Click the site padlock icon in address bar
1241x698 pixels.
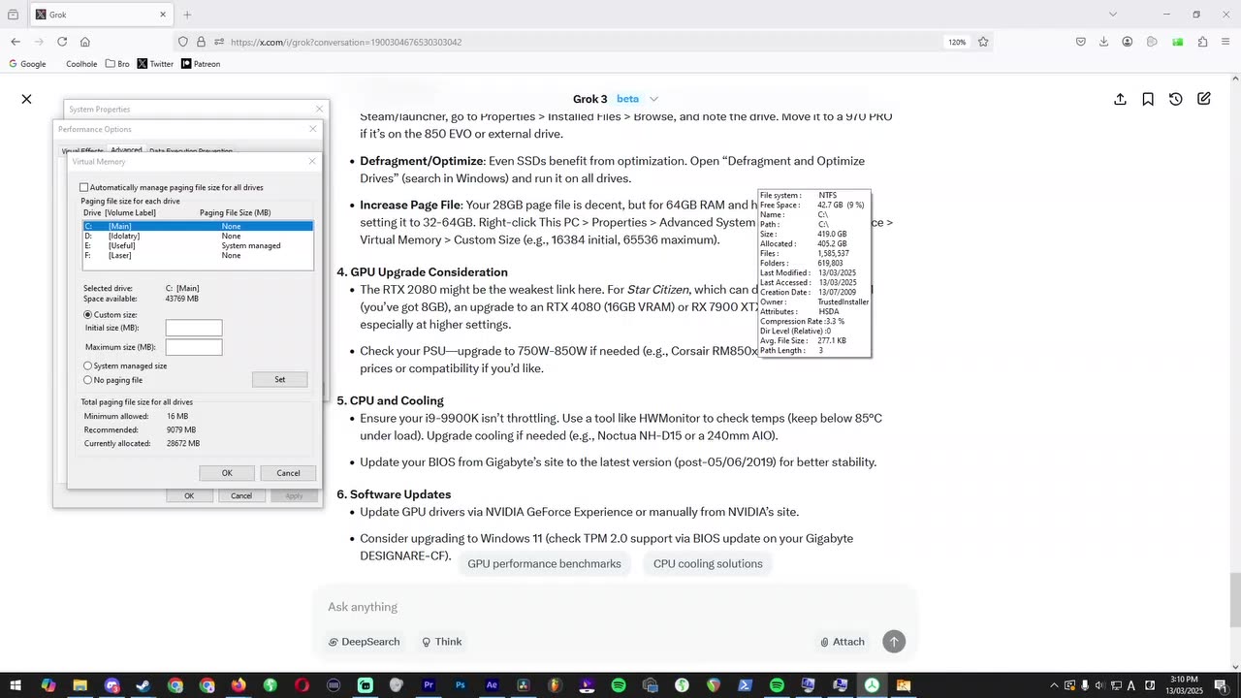point(201,42)
